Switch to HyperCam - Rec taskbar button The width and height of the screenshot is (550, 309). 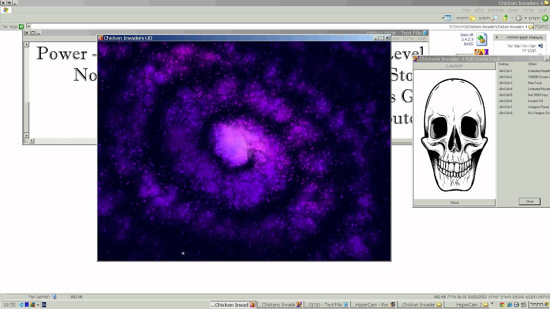[373, 305]
